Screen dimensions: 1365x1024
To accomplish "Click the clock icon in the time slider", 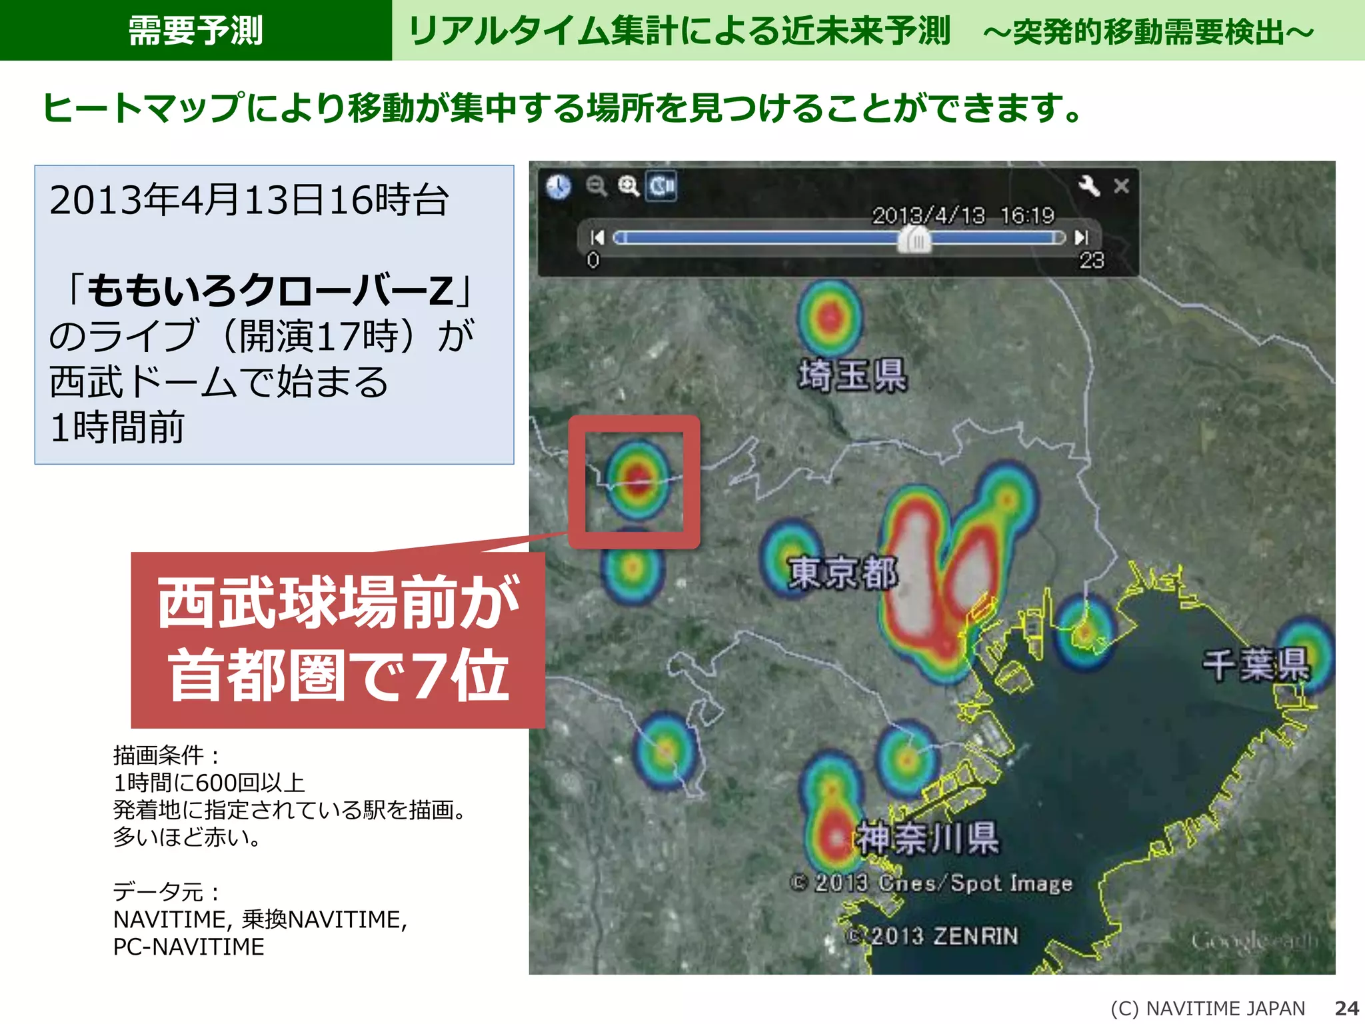I will coord(558,187).
